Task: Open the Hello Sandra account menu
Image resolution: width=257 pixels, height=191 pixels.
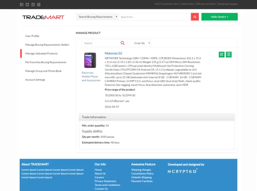Action: tap(220, 17)
